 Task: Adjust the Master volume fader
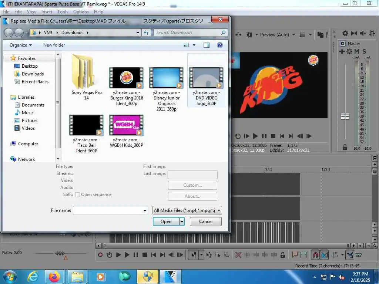click(x=345, y=116)
